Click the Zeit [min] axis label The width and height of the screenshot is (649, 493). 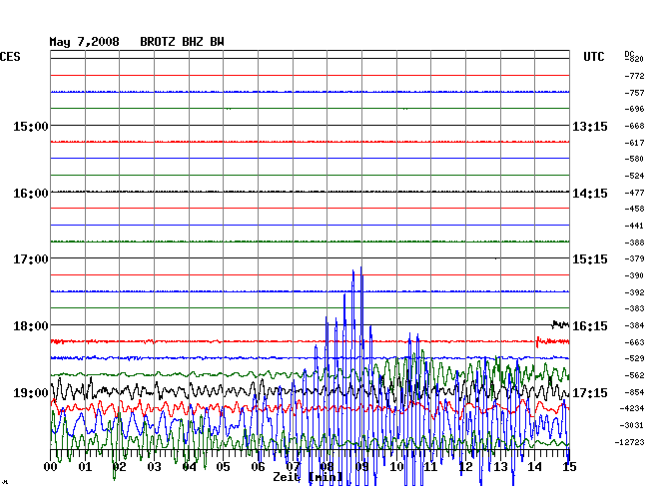[308, 477]
